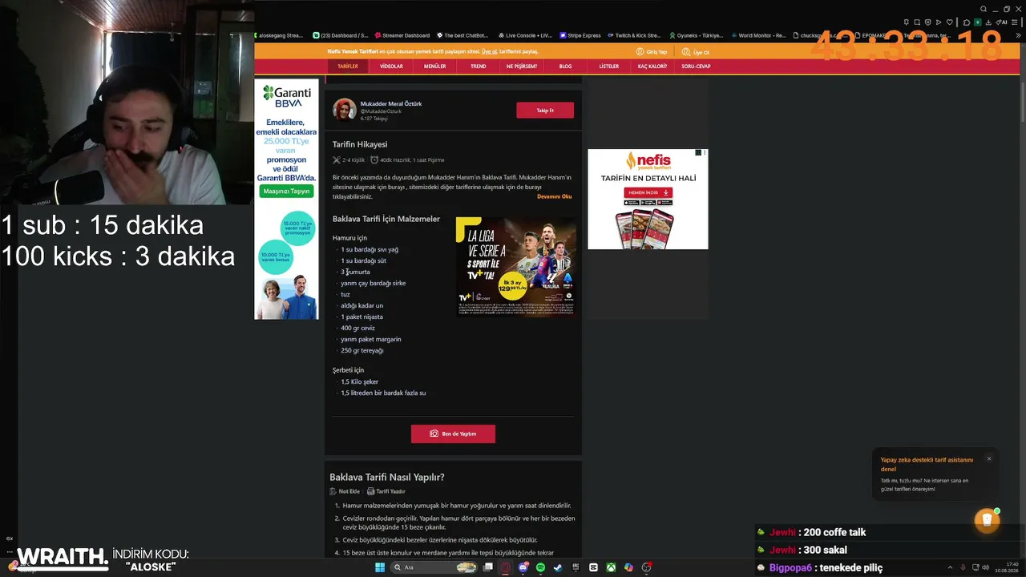This screenshot has height=577, width=1026.
Task: Switch to the Live Console browser tab
Action: pyautogui.click(x=525, y=35)
